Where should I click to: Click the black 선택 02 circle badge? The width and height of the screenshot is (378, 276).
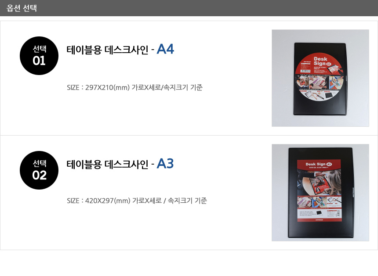click(39, 170)
